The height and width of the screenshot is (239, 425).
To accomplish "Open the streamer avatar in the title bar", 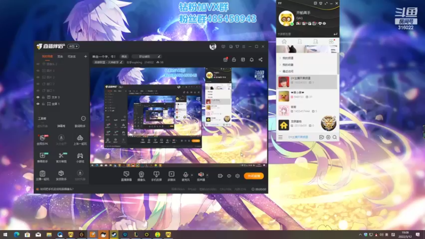I will [x=213, y=46].
